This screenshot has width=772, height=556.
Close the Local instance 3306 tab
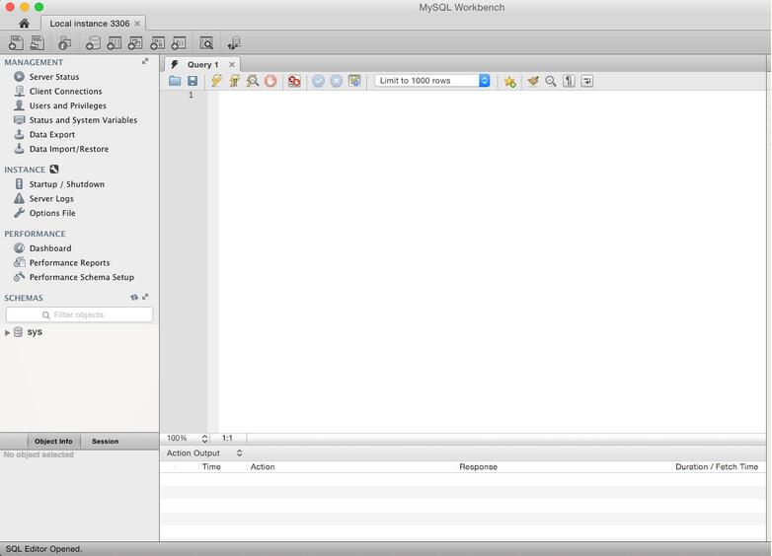coord(137,23)
